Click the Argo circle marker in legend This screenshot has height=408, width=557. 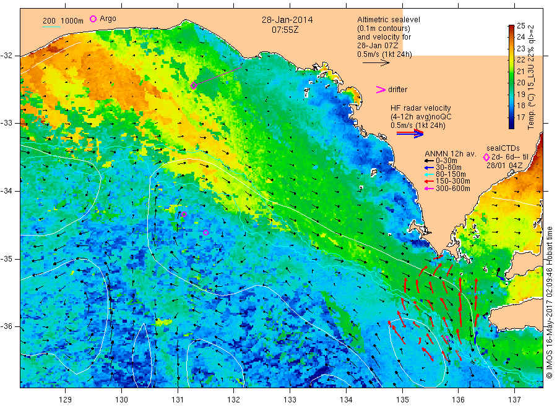[x=93, y=19]
